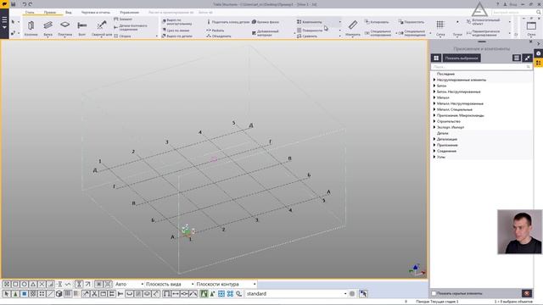Click the Вспомогательный объект command

coord(483,22)
